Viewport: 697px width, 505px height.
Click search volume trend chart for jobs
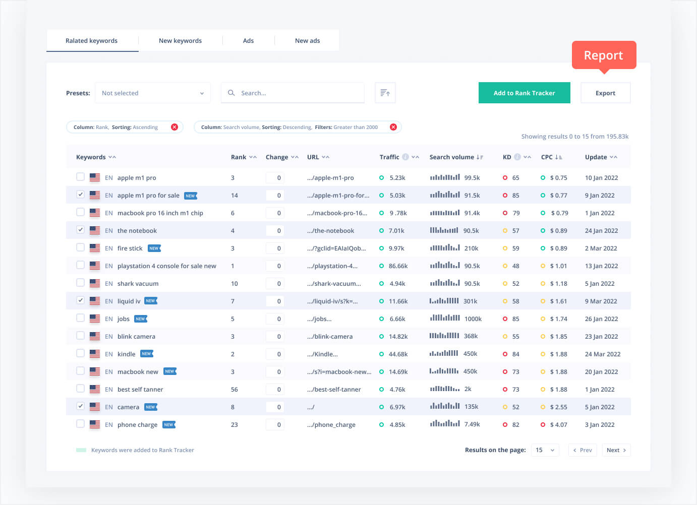coord(445,318)
